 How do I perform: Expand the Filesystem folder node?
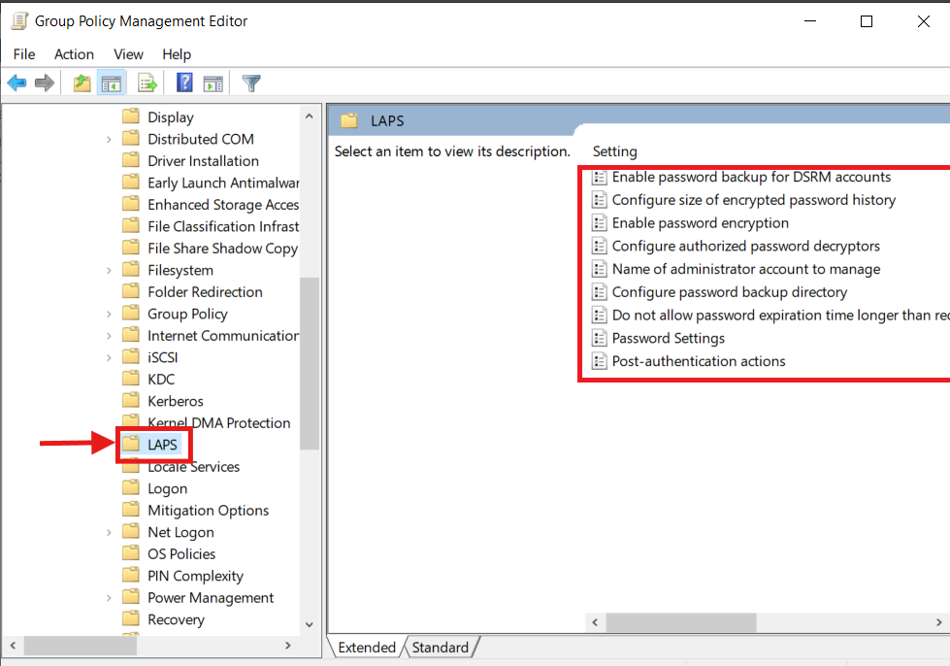(x=109, y=271)
